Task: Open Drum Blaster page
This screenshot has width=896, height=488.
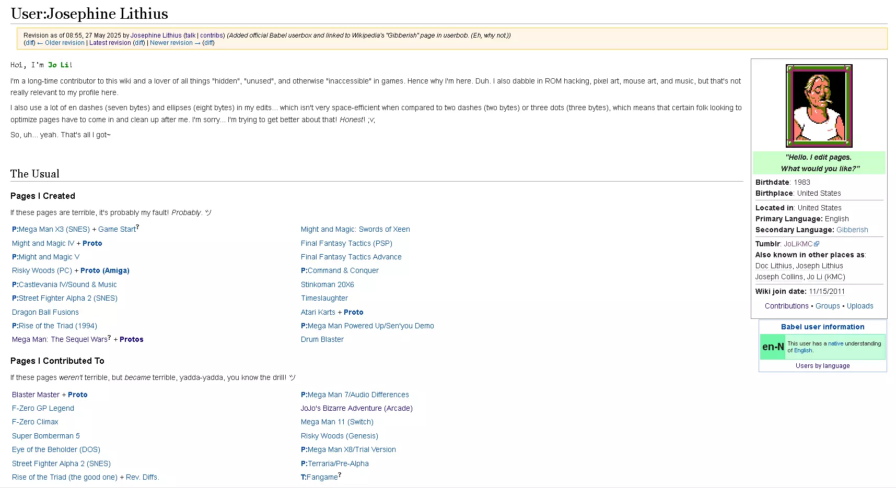Action: 322,339
